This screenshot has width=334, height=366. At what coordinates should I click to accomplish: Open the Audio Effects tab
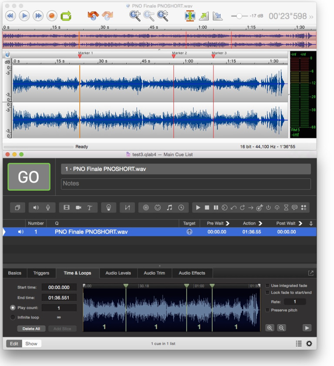pos(192,273)
